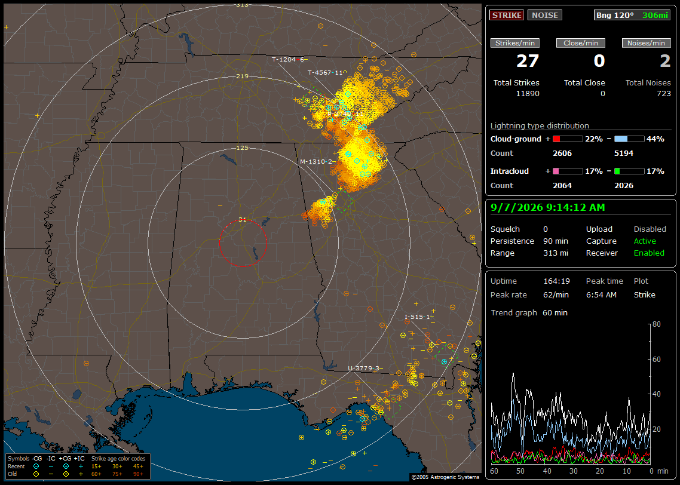The height and width of the screenshot is (485, 680).
Task: Select the Close/min rate label
Action: [581, 43]
